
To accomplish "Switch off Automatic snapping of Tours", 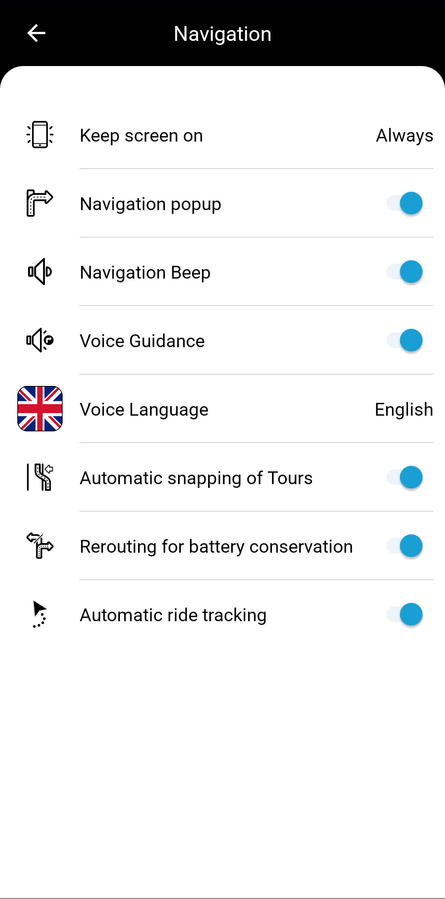I will (405, 477).
